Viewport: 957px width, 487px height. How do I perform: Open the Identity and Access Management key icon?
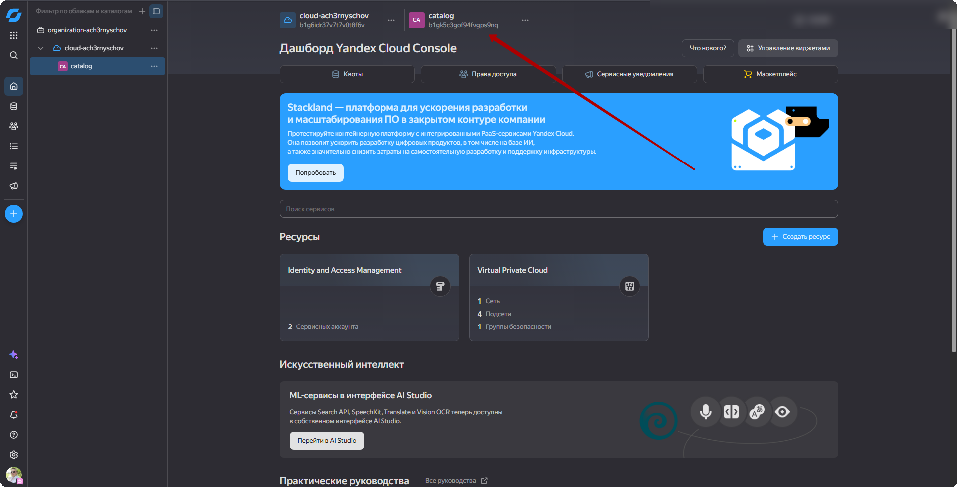pos(440,286)
